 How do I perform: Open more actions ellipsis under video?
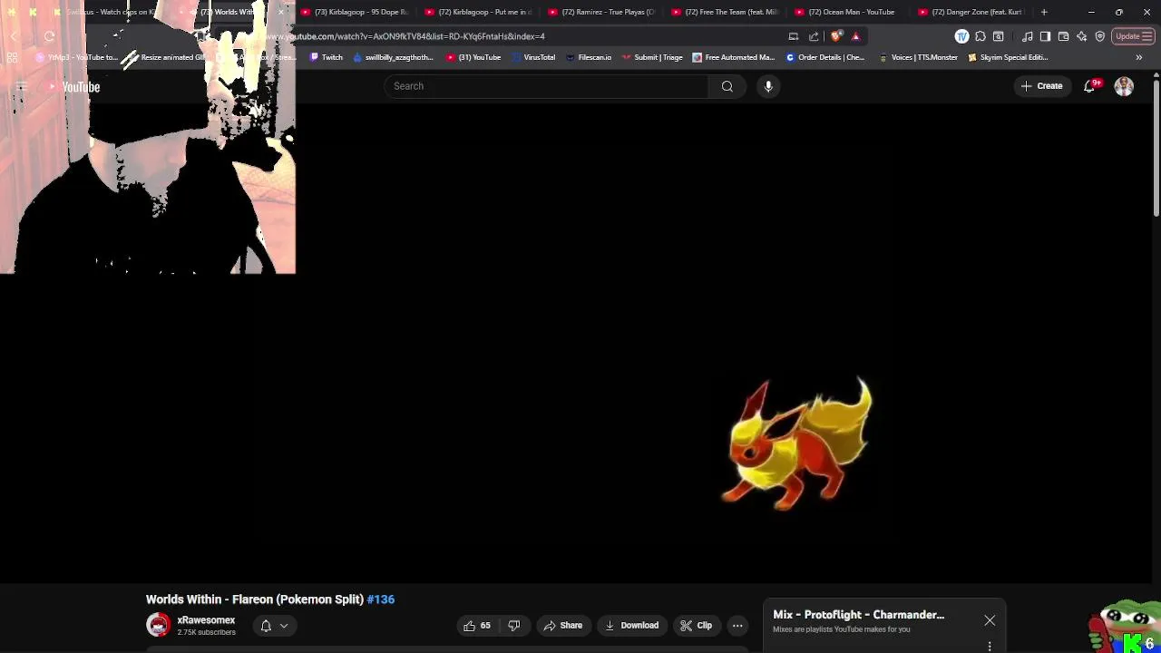click(x=737, y=626)
